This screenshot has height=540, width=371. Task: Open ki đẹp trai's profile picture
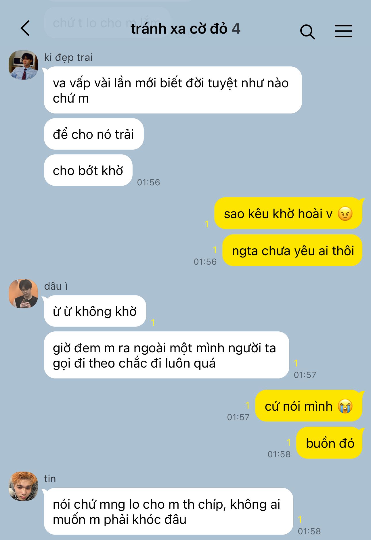point(23,65)
